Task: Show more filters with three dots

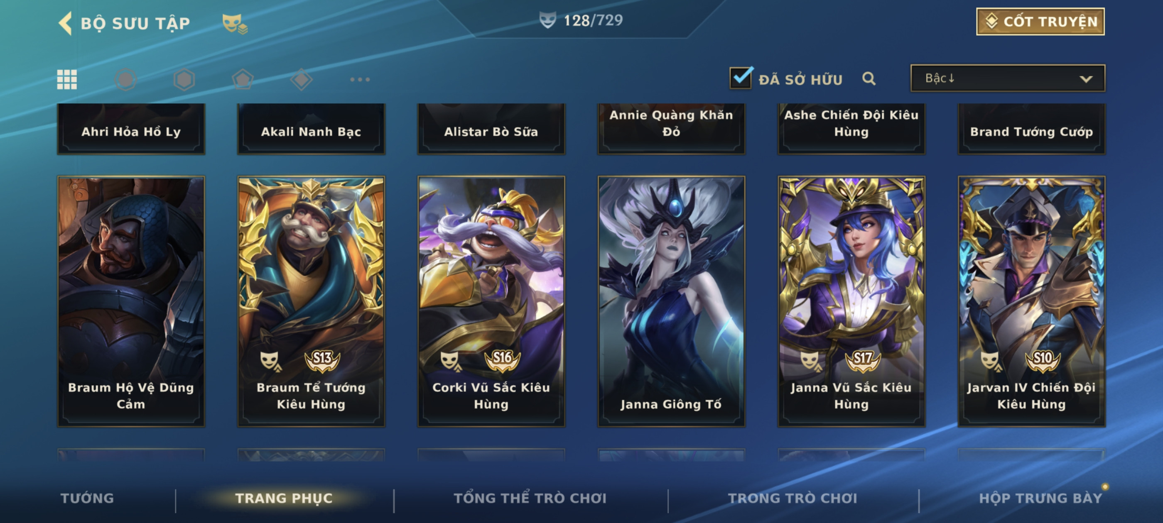Action: tap(360, 79)
